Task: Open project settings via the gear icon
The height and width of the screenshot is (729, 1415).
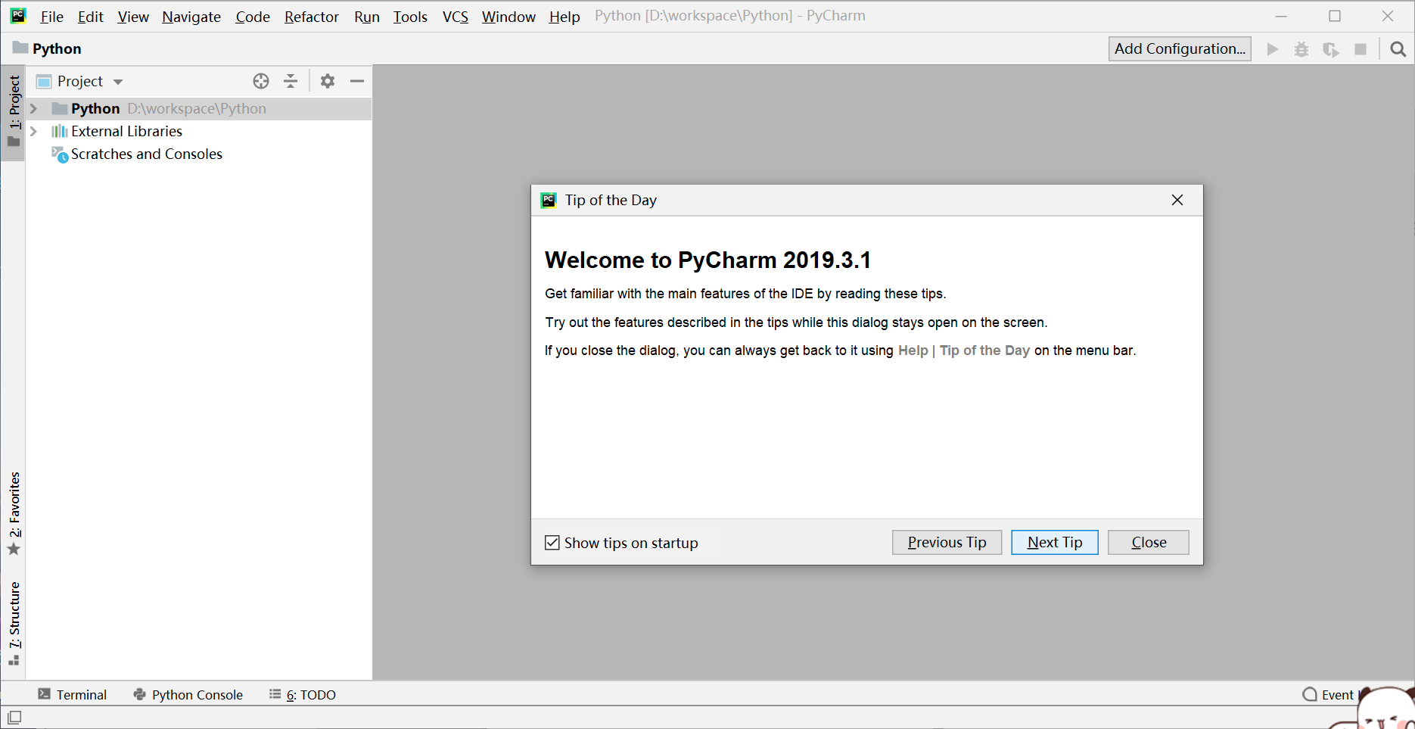Action: click(x=328, y=81)
